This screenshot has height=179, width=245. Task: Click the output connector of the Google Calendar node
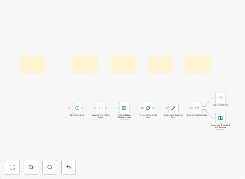coord(129,108)
